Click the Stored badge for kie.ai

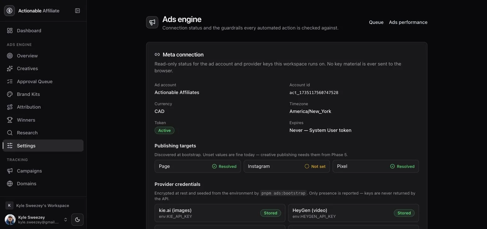271,213
